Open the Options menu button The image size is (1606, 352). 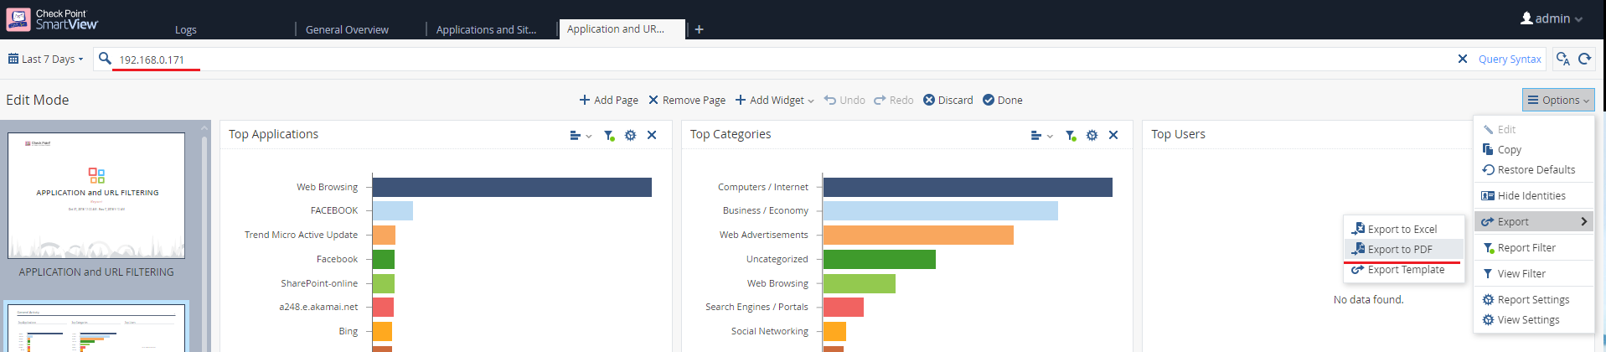tap(1558, 100)
